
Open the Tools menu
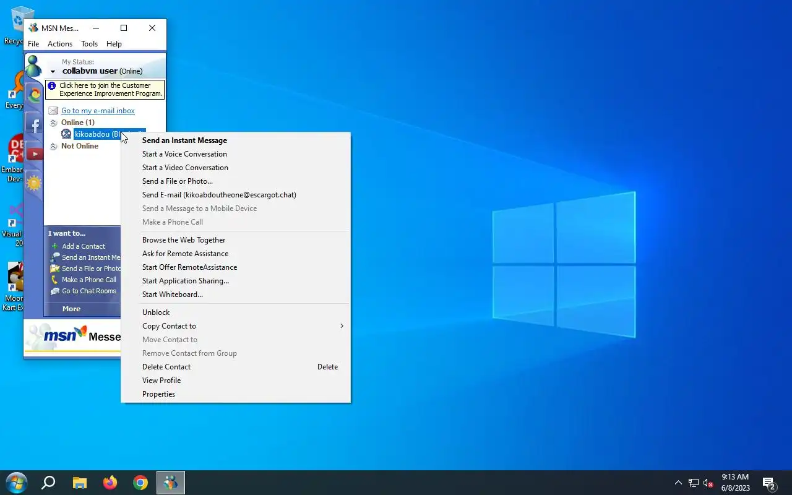90,44
